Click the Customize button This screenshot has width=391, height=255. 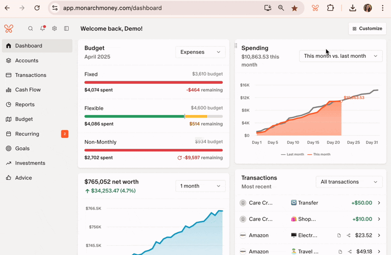pyautogui.click(x=367, y=28)
